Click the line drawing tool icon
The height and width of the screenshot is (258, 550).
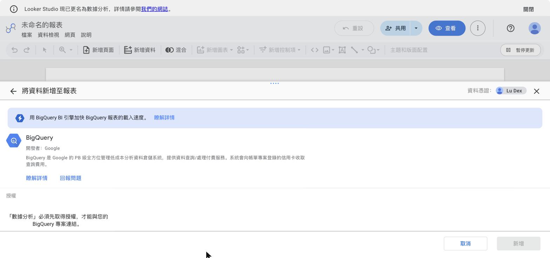click(x=355, y=50)
